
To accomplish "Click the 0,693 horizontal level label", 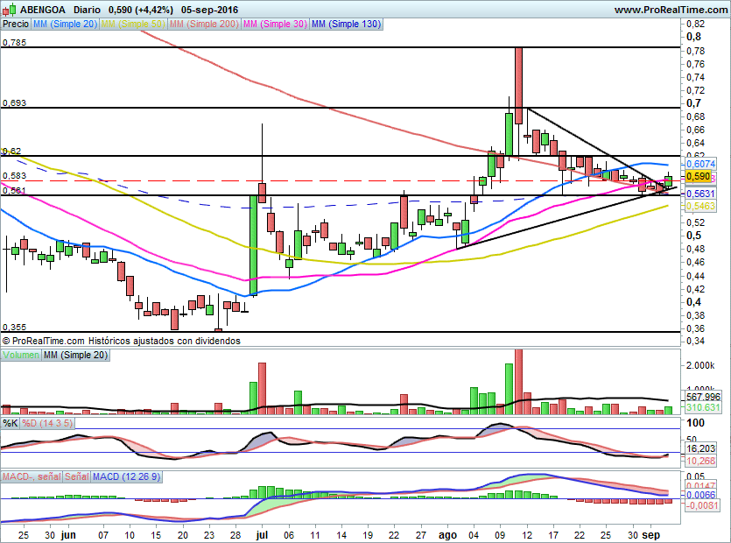I will (x=15, y=103).
